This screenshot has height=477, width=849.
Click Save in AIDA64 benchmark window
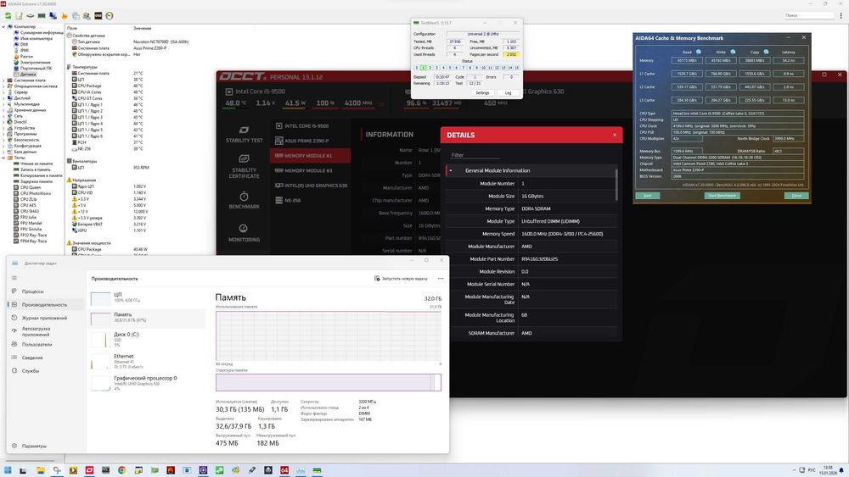[648, 196]
